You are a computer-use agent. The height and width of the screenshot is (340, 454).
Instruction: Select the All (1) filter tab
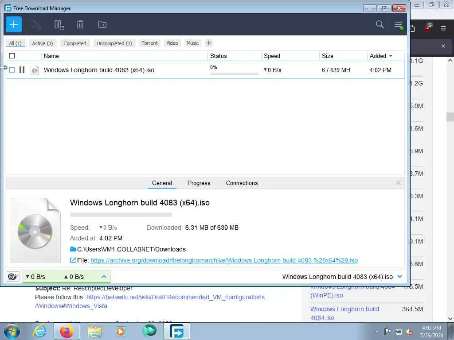click(x=15, y=43)
